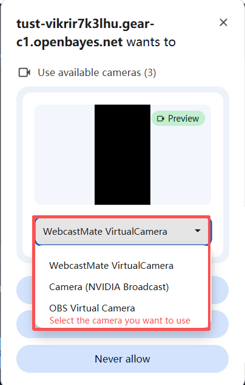
Task: Click the small camera icon in Preview badge
Action: click(x=161, y=119)
